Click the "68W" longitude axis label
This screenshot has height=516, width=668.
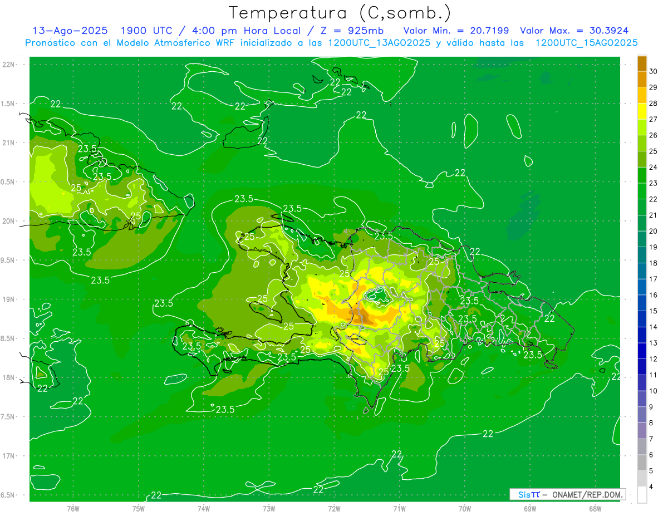(x=595, y=508)
